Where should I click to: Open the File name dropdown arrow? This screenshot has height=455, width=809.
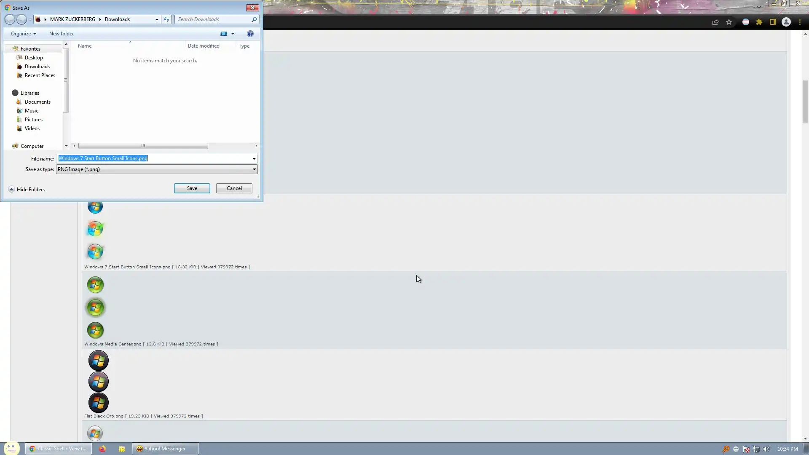(254, 159)
